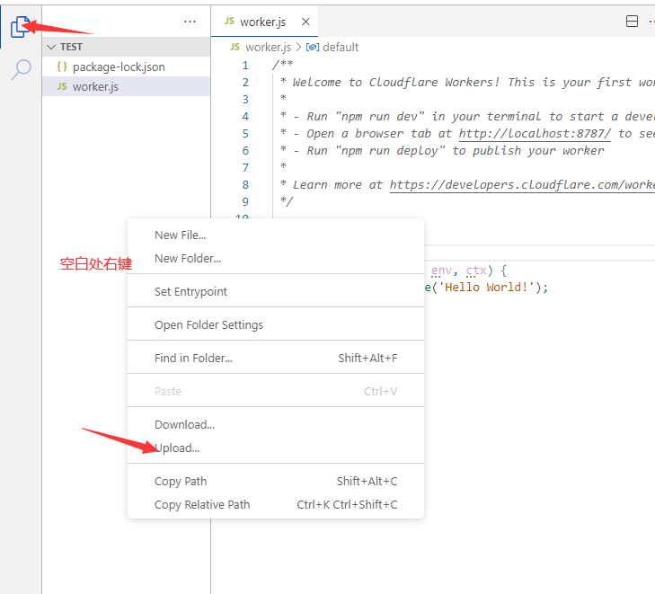Click worker.js in the breadcrumb path
Viewport: 655px width, 594px height.
(x=268, y=47)
